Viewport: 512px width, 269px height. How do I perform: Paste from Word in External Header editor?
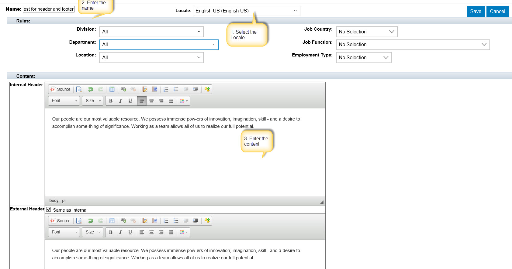point(155,221)
